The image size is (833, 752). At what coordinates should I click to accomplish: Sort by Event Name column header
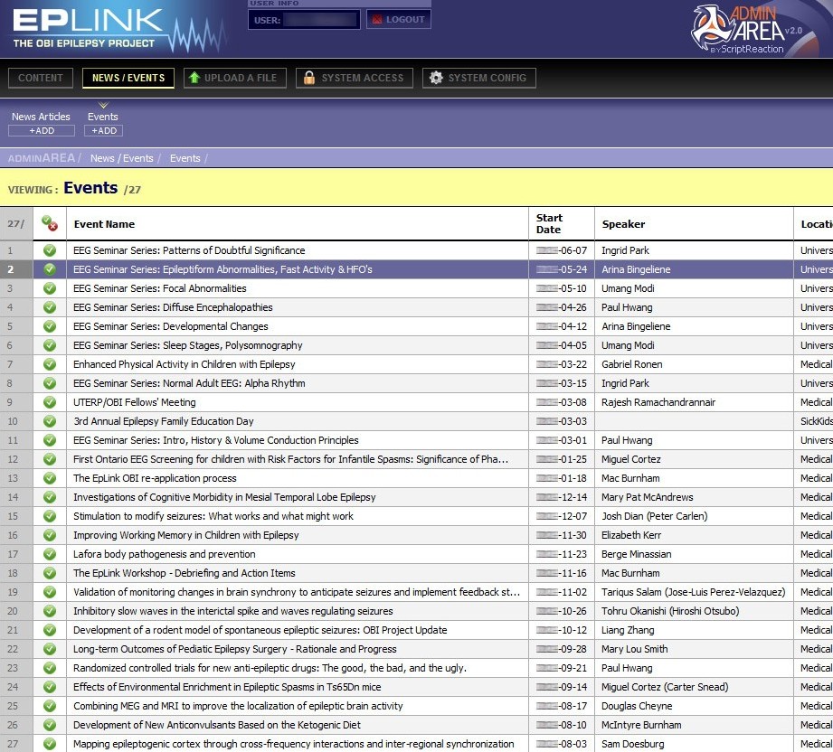point(104,224)
